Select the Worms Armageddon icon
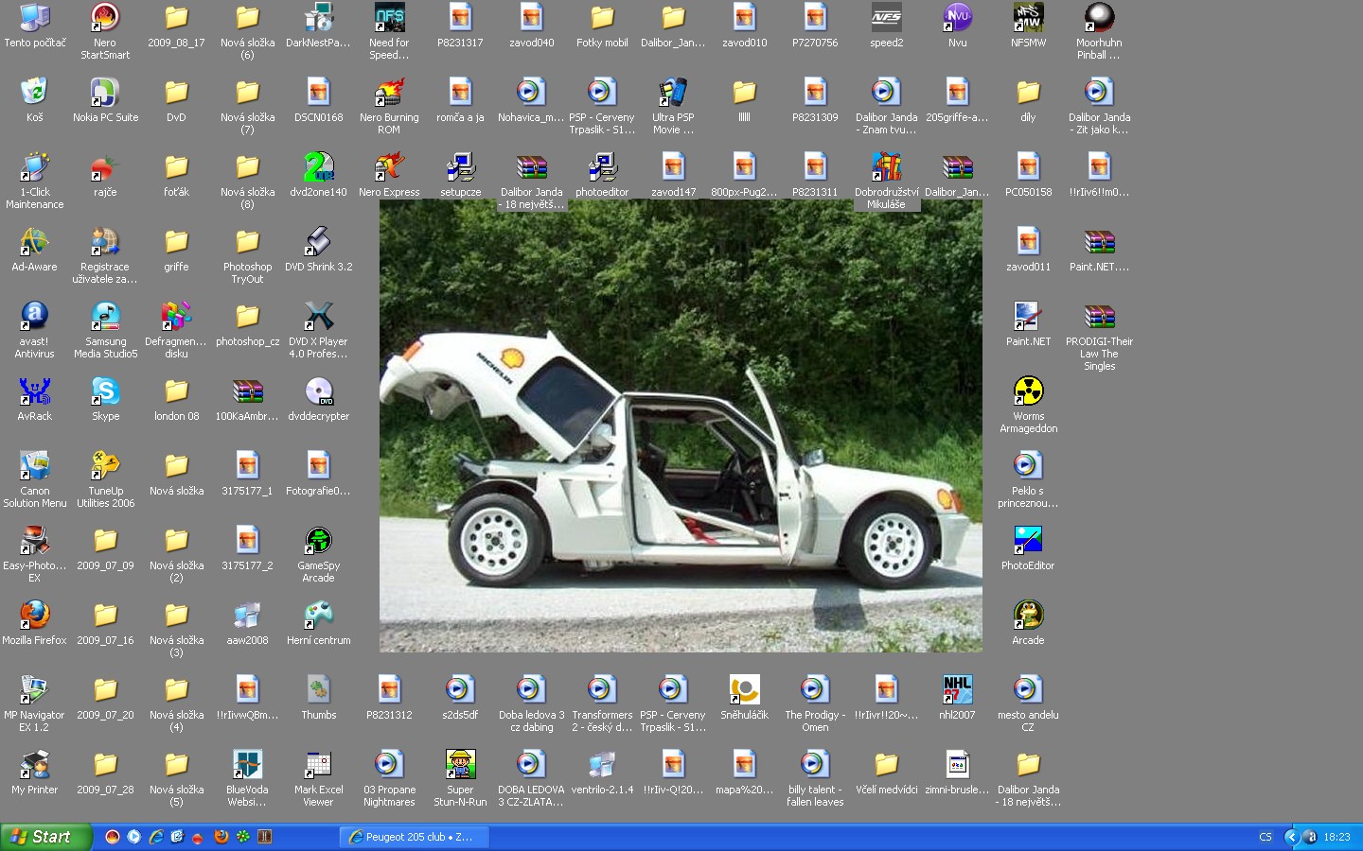This screenshot has width=1363, height=851. (1028, 391)
